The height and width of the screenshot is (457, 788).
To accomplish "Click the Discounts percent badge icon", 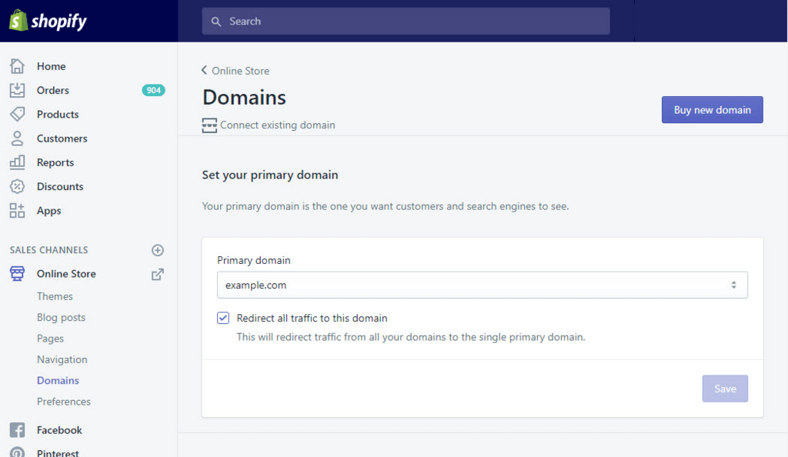I will click(17, 186).
